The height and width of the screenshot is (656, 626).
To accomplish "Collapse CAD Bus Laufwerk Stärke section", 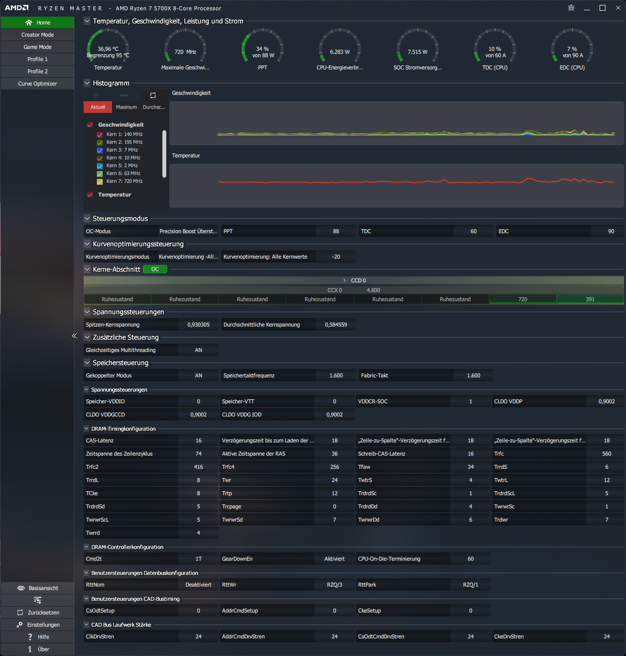I will point(87,625).
